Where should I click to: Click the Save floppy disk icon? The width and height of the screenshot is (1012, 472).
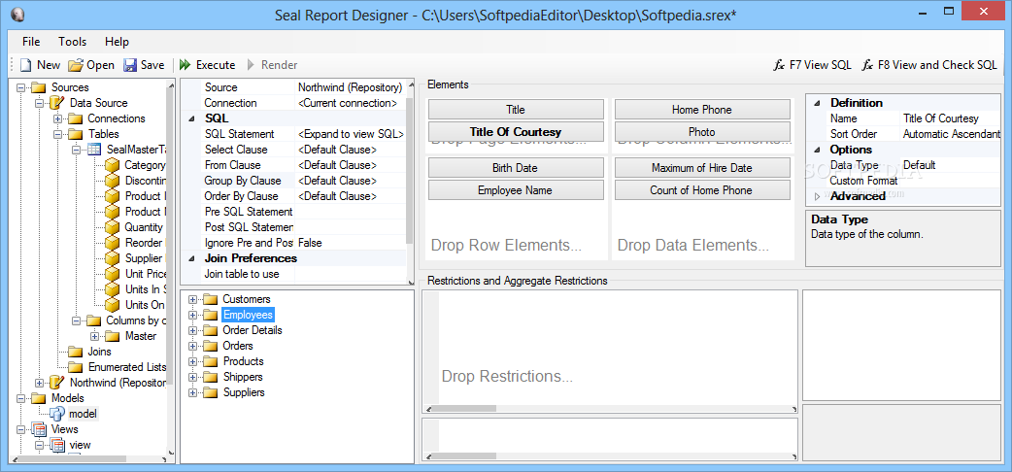pos(130,64)
